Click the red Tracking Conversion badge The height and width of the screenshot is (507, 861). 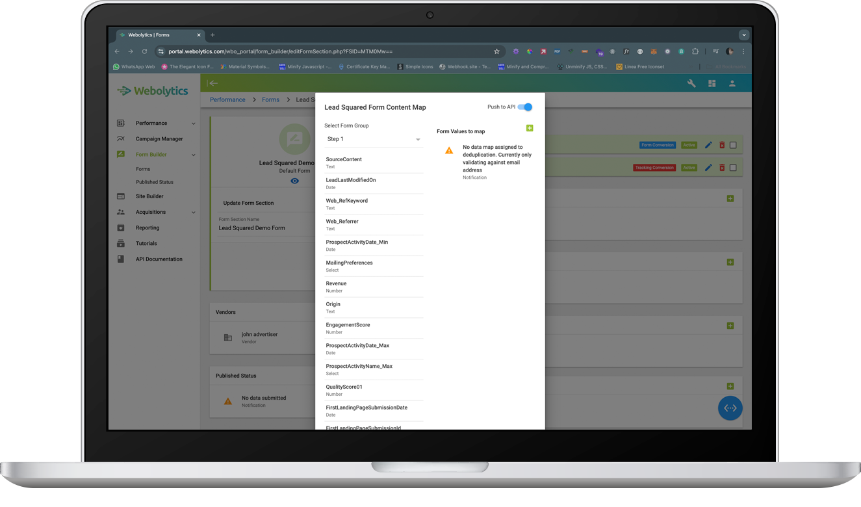[x=654, y=168]
